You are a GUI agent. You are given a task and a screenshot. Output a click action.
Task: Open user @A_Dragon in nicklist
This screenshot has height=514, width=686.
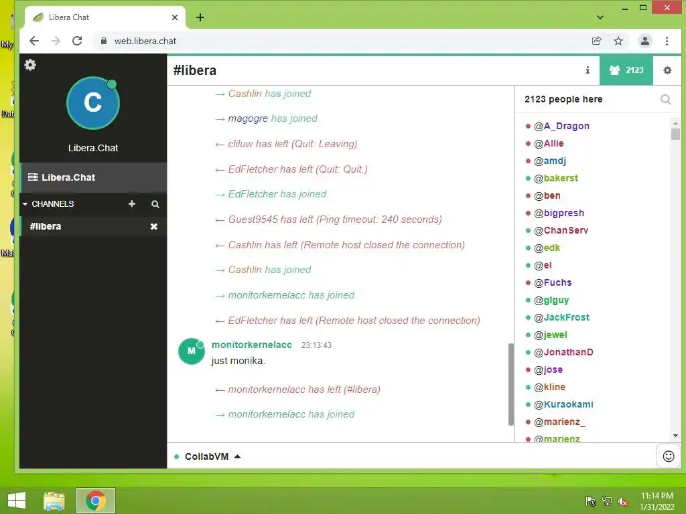pos(562,126)
